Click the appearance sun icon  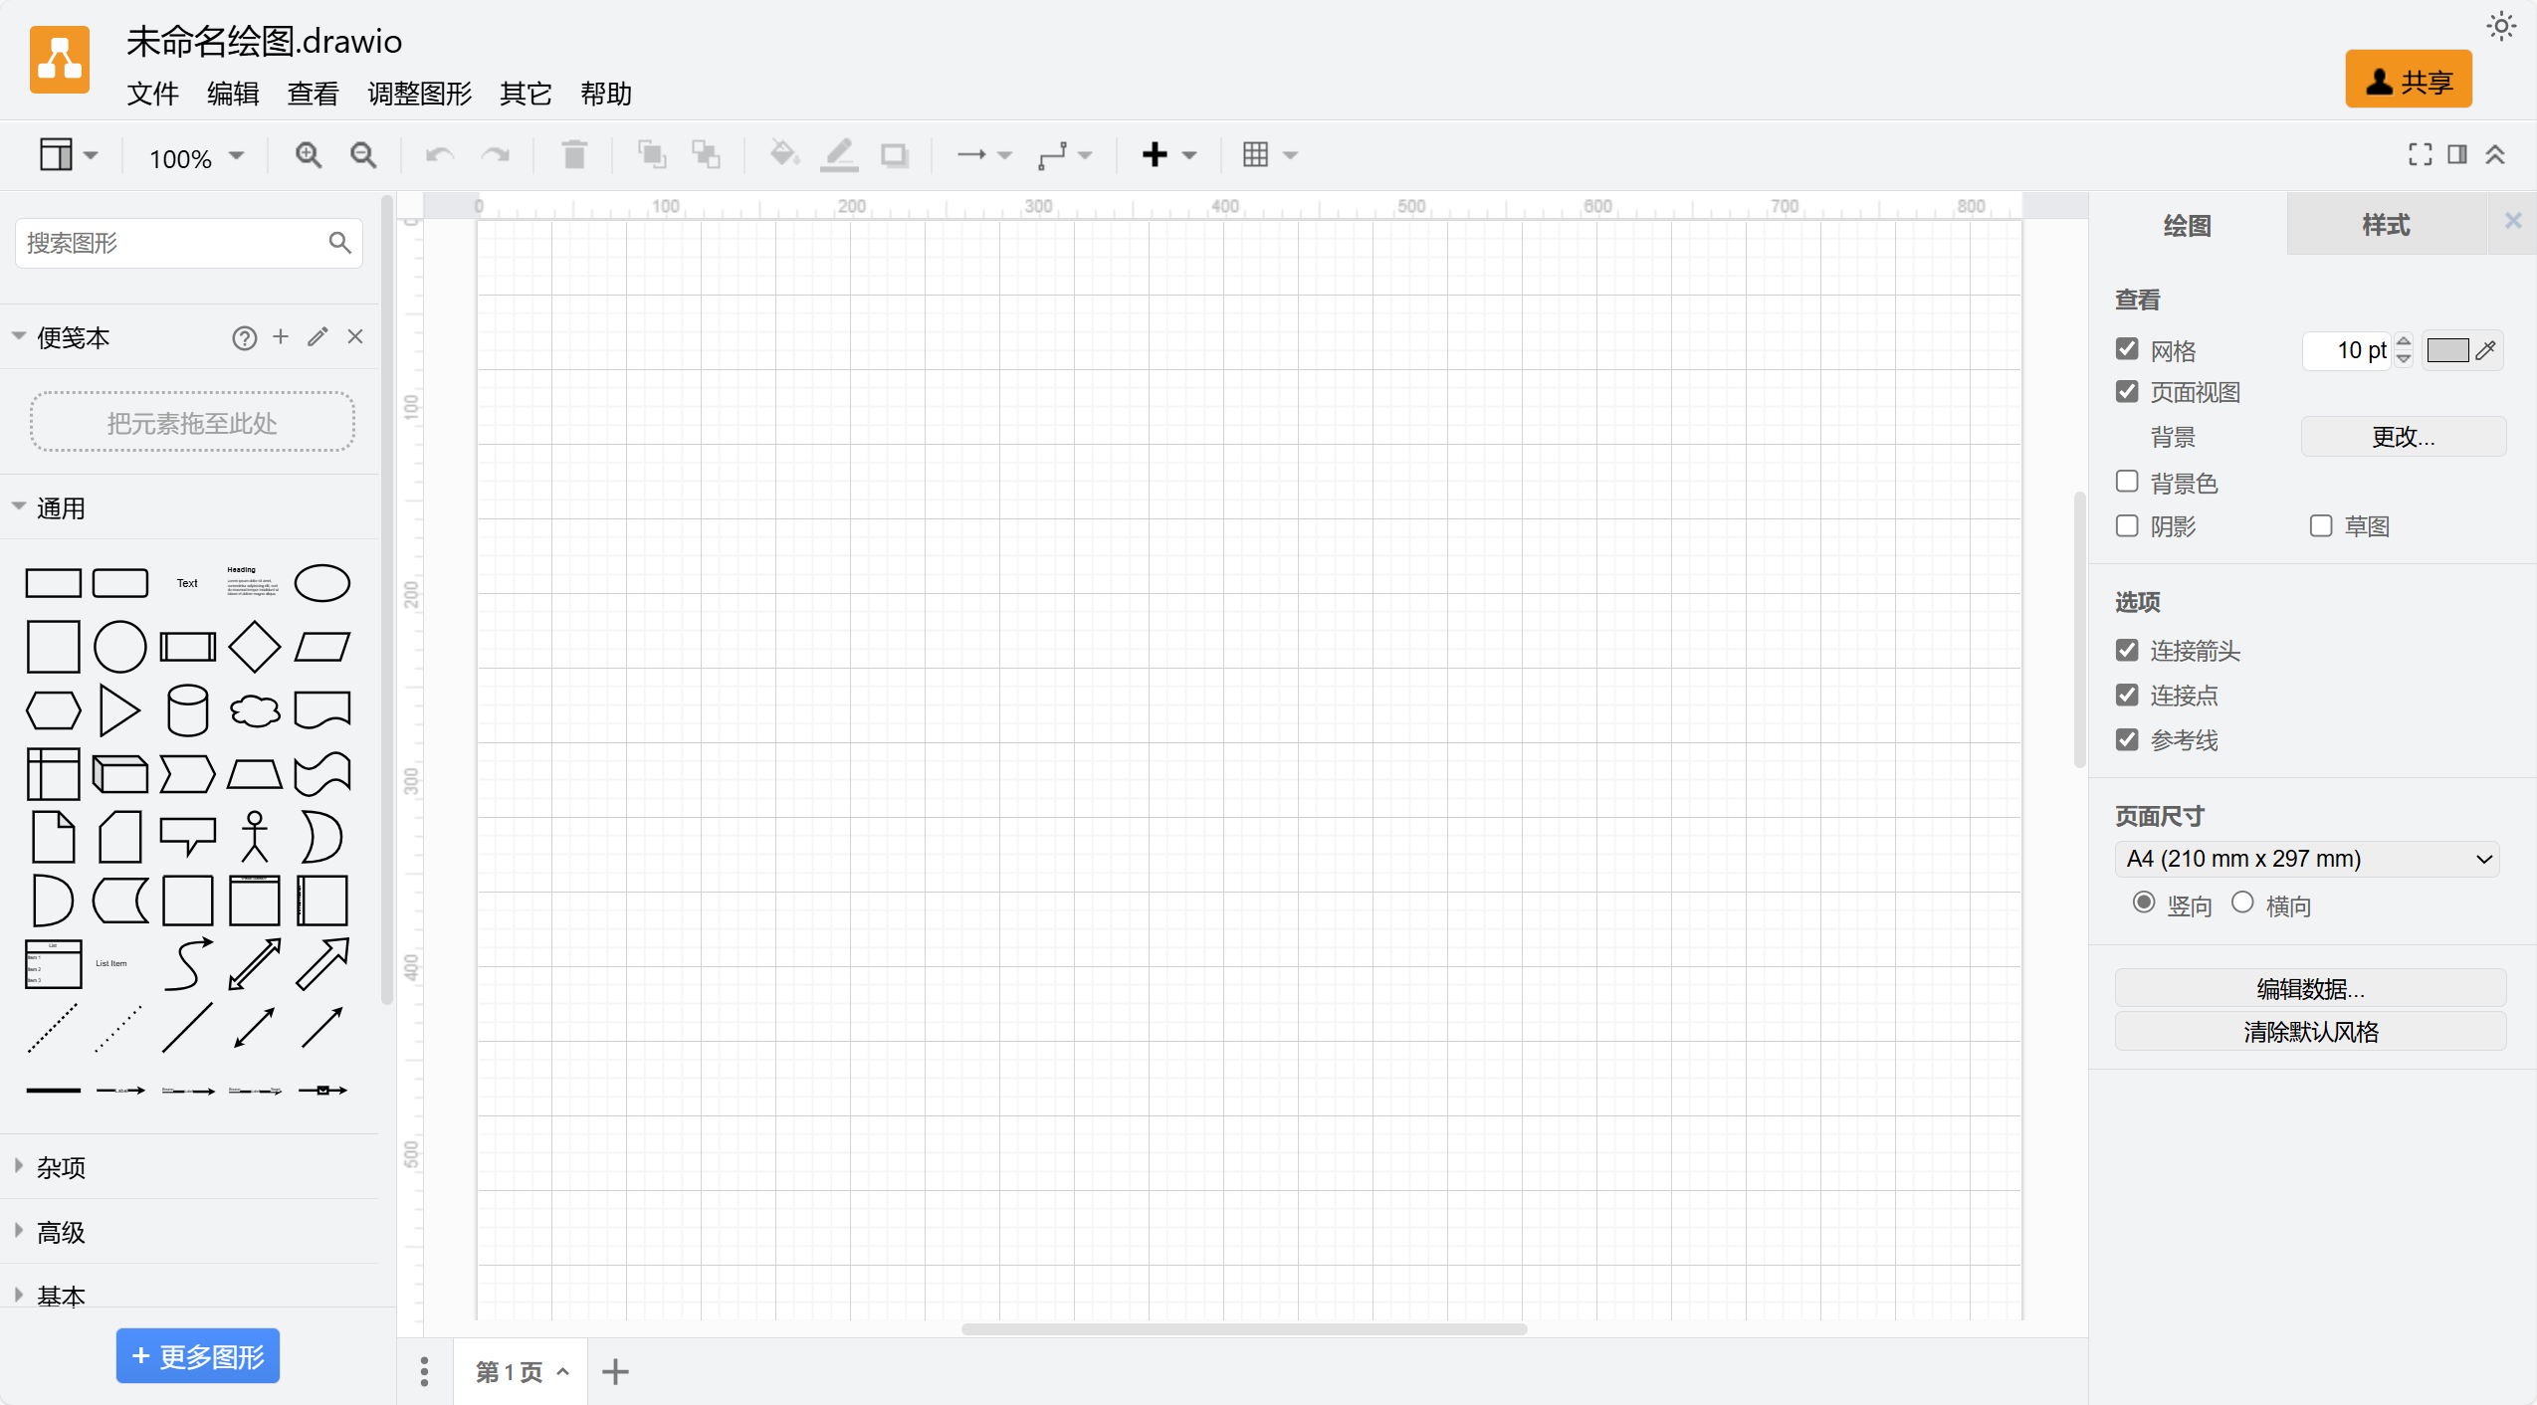tap(2501, 26)
